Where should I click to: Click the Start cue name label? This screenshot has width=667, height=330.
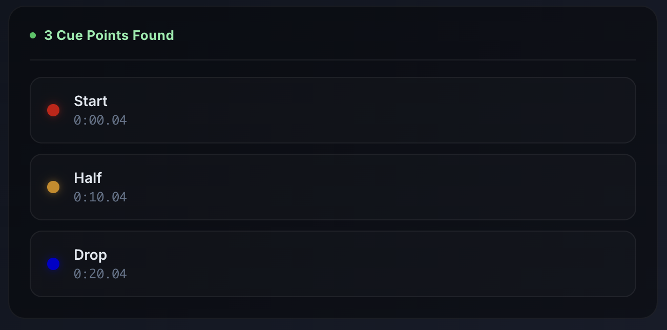pos(91,101)
